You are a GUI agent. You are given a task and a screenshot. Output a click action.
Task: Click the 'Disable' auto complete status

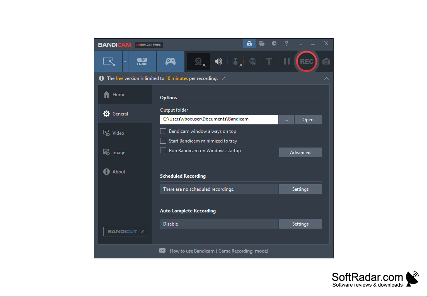click(171, 224)
